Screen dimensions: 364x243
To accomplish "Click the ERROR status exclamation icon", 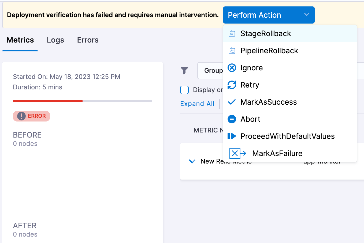I will [21, 116].
